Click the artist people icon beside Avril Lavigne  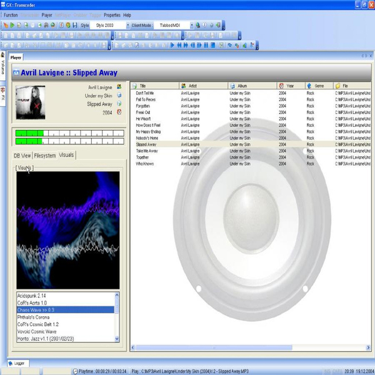point(119,87)
